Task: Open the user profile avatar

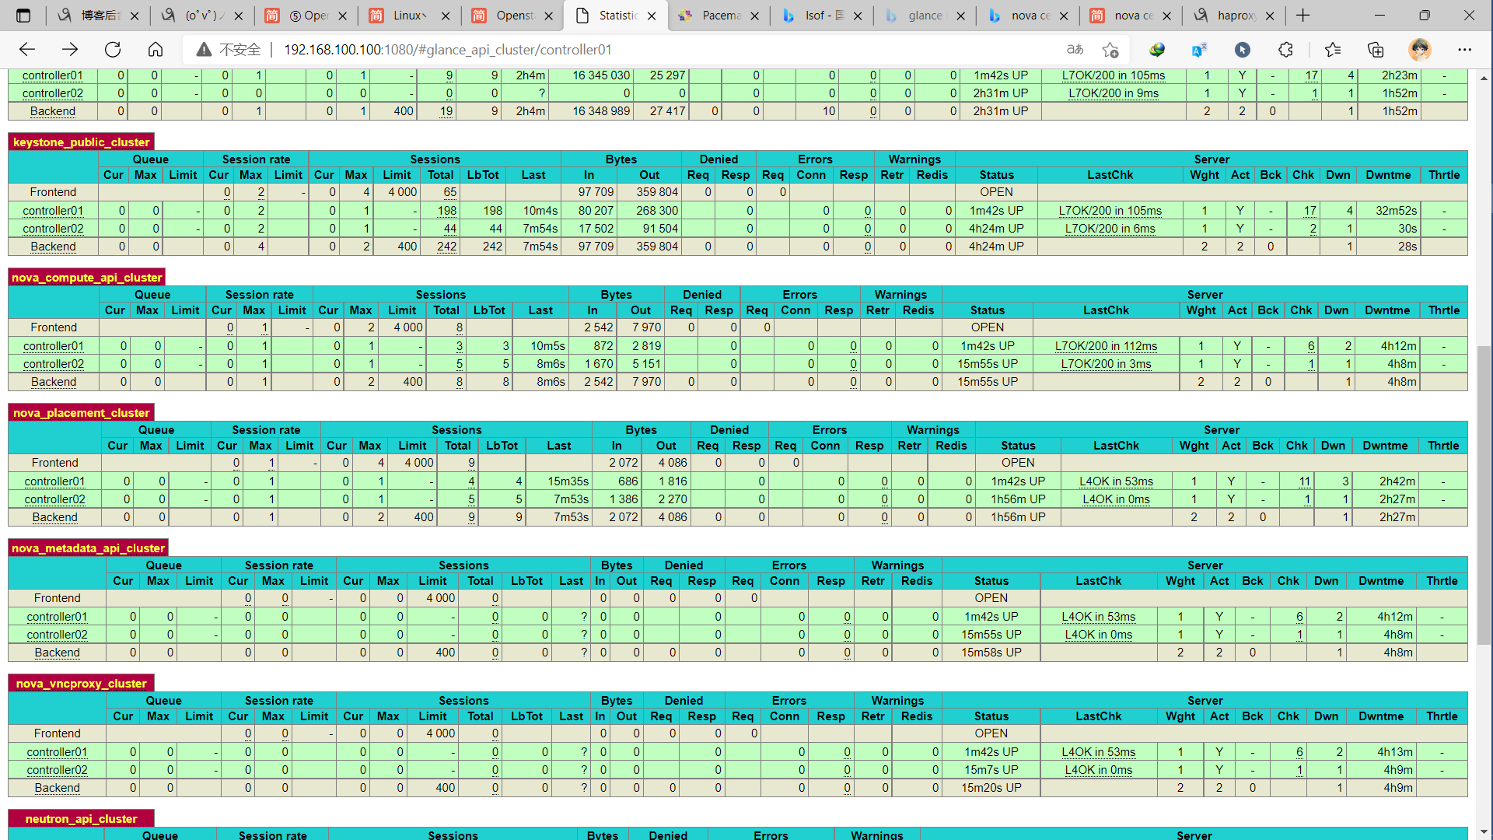Action: 1420,50
